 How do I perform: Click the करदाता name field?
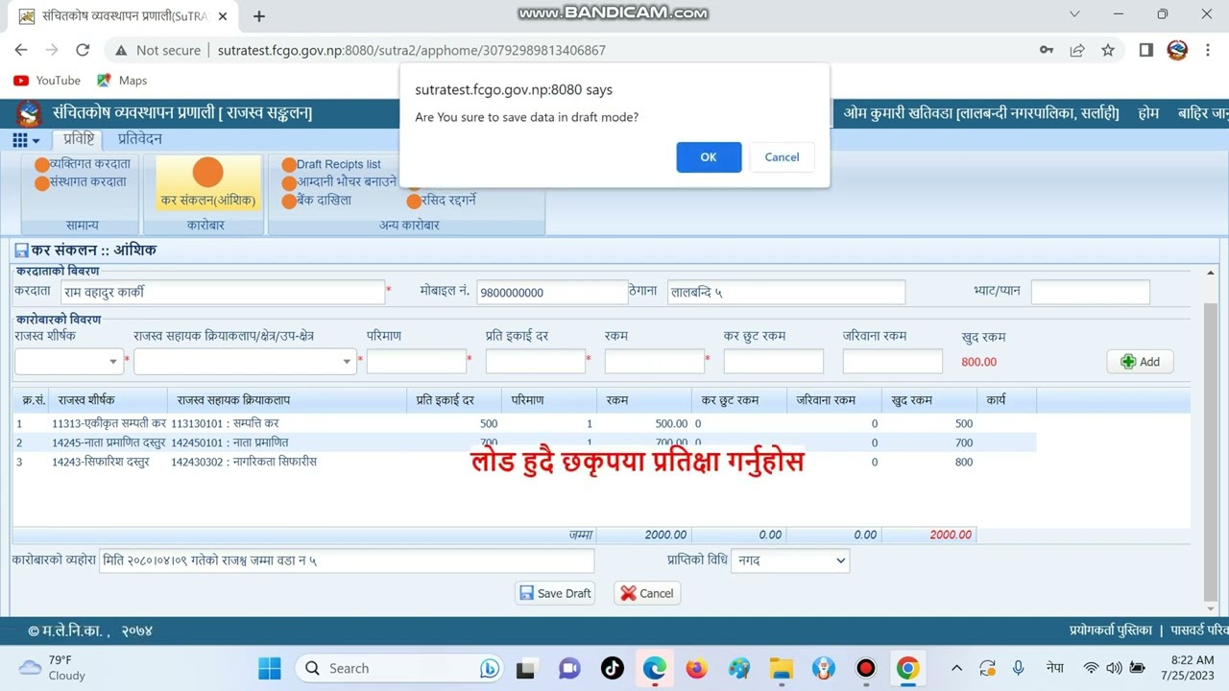tap(223, 292)
